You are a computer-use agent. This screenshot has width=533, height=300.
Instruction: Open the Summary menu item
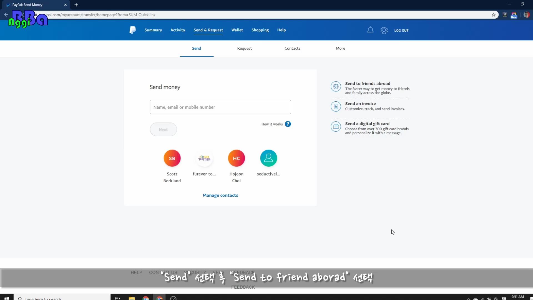click(x=153, y=30)
